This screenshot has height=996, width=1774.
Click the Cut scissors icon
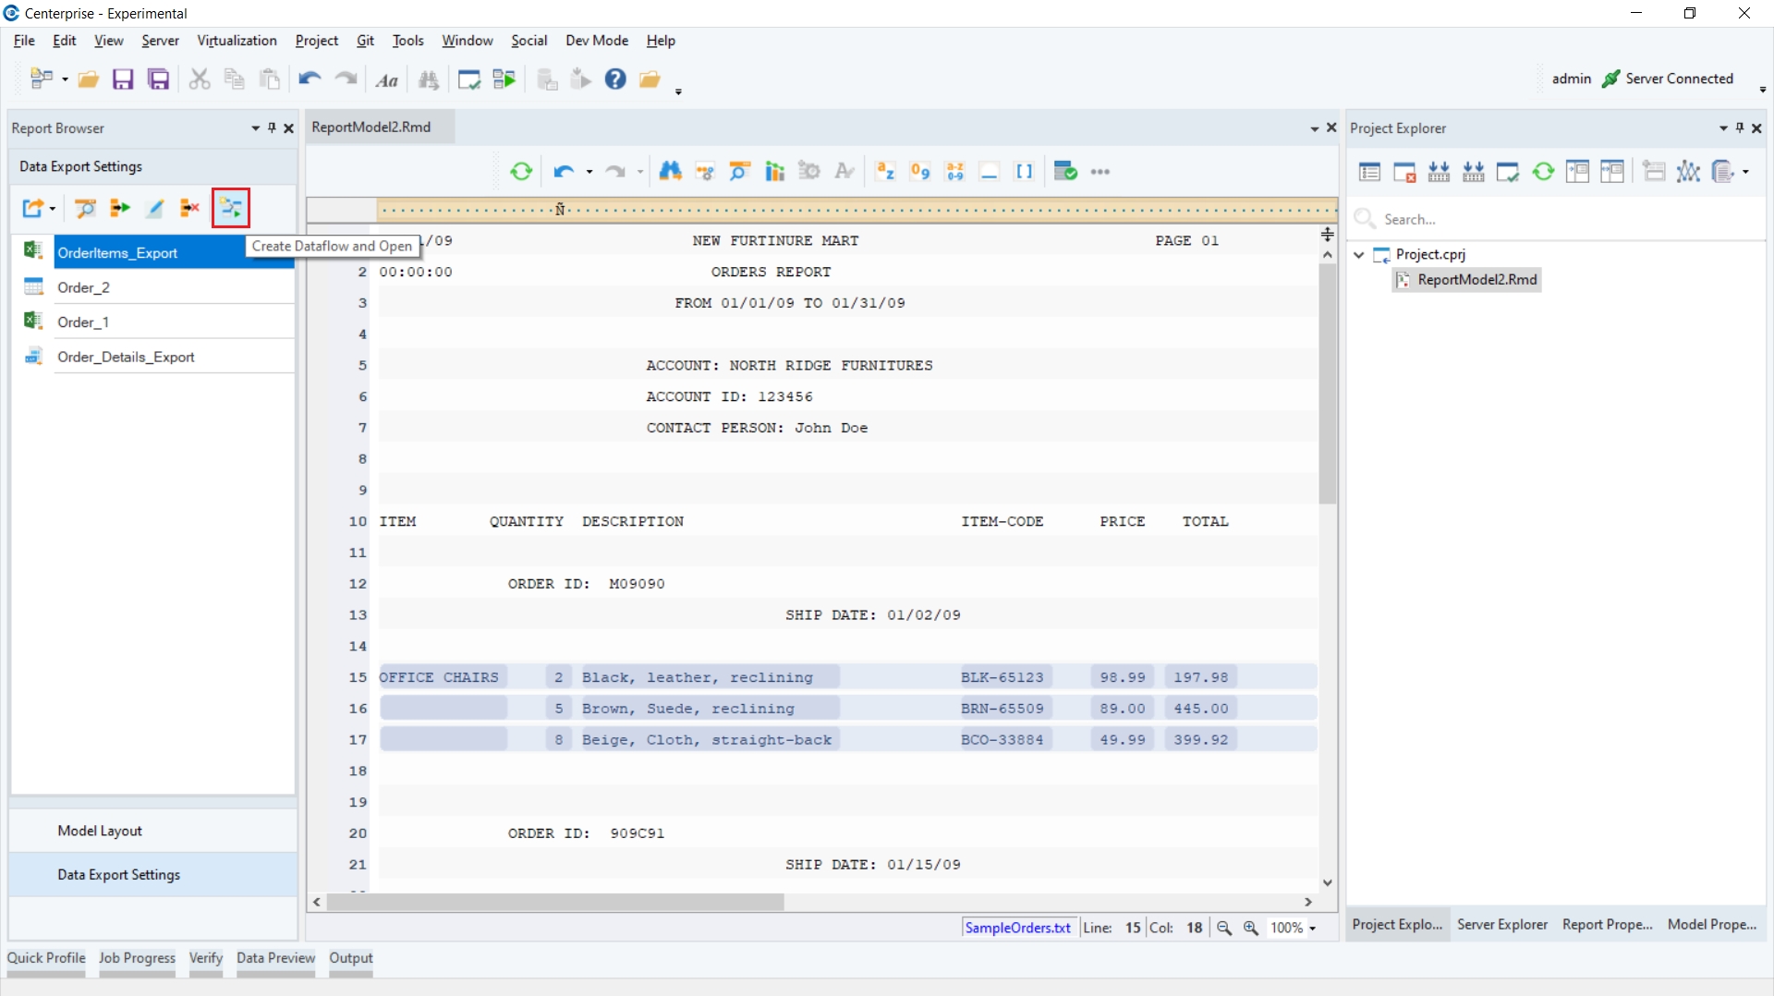[199, 79]
